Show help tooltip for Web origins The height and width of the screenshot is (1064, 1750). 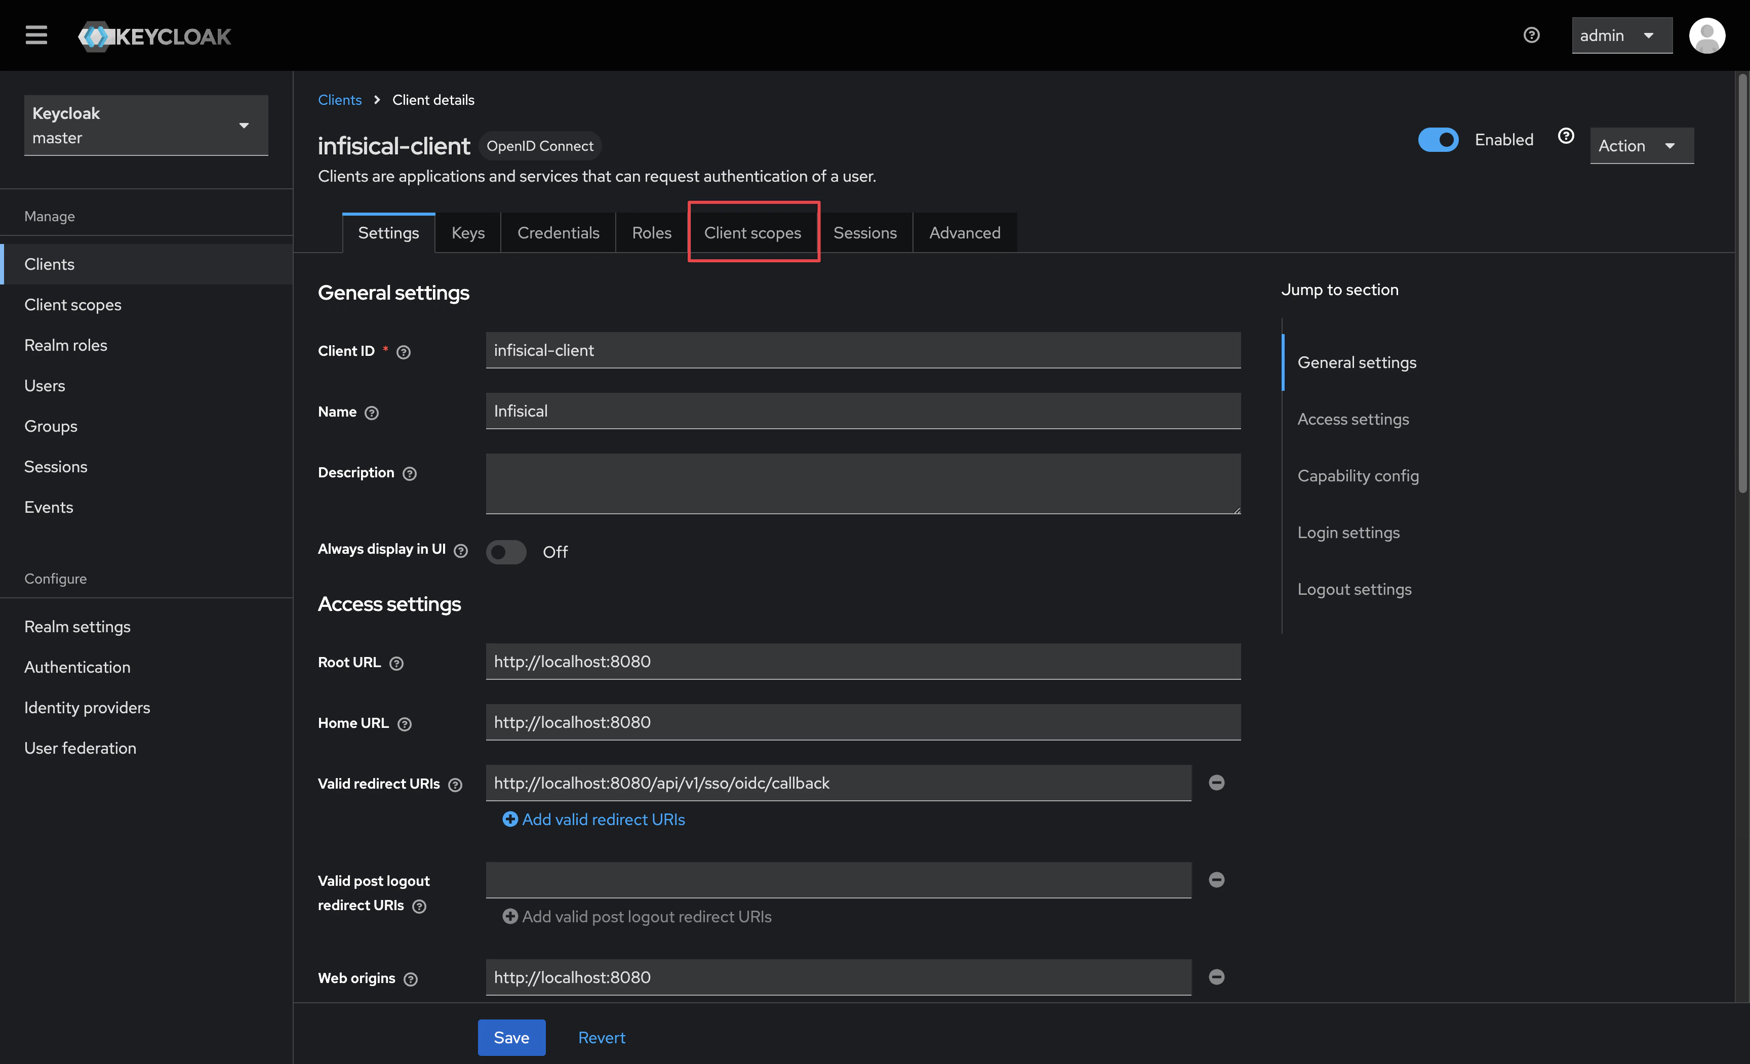(x=411, y=979)
